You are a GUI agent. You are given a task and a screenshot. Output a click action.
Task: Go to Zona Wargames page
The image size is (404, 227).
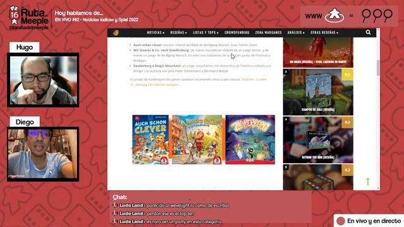click(x=268, y=32)
